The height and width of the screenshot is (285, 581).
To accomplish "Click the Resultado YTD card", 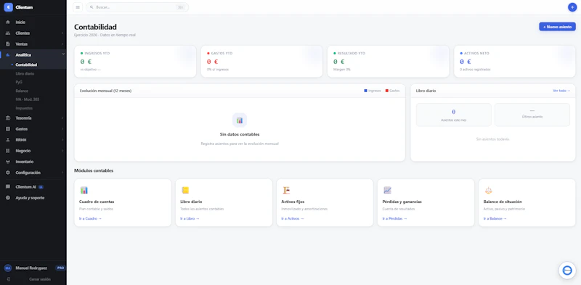I will pos(388,62).
